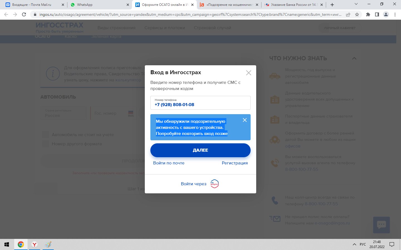Toggle Номер другого формата checkbox
401x250 pixels.
pos(45,144)
